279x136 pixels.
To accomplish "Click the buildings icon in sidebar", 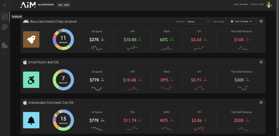I will [x=5, y=45].
